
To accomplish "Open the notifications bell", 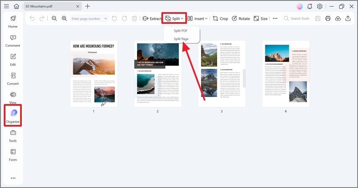I will [310, 6].
